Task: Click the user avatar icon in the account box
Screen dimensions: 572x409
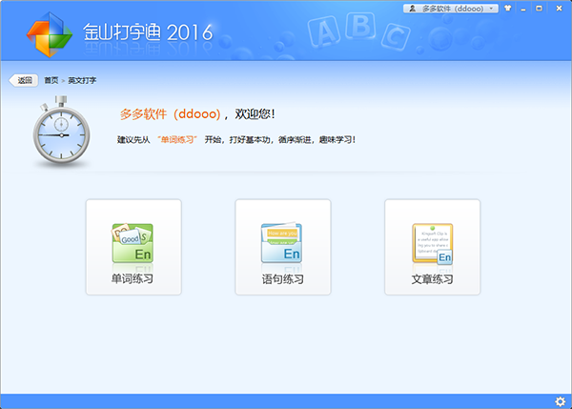Action: pos(412,9)
